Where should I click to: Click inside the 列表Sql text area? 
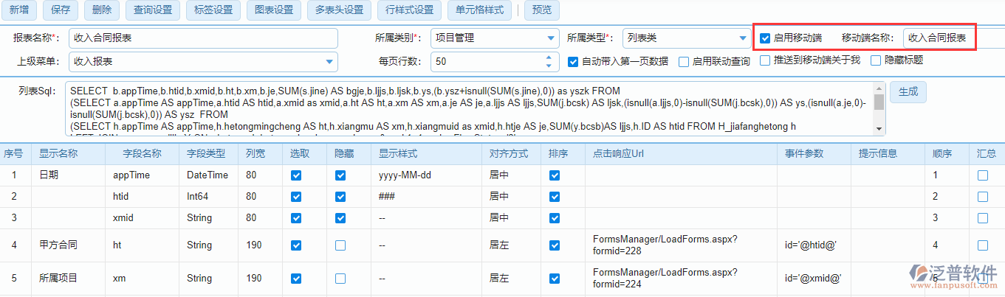coord(469,108)
